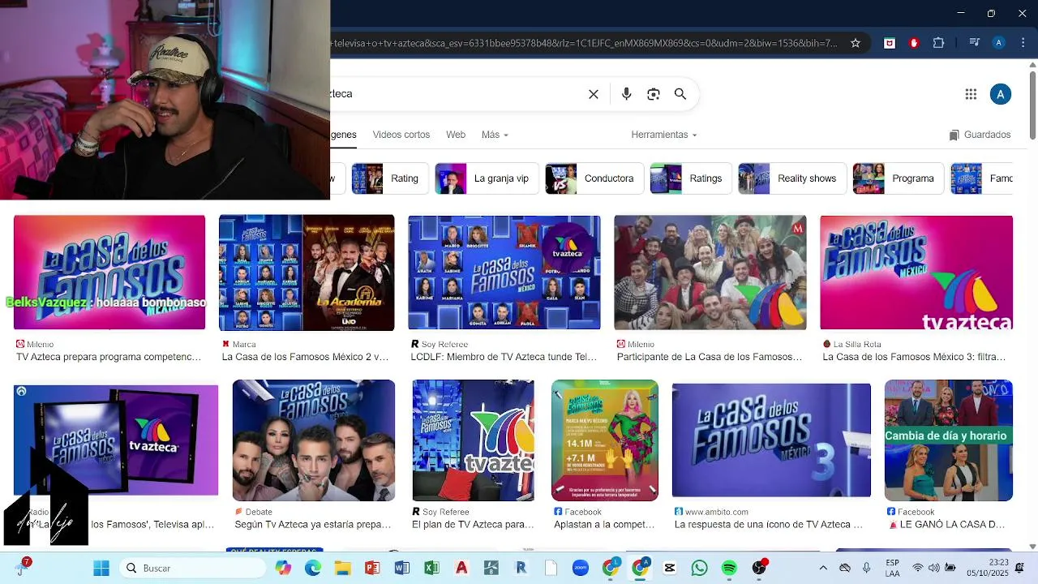Image resolution: width=1038 pixels, height=584 pixels.
Task: Filter images by the Programa chip
Action: point(899,178)
